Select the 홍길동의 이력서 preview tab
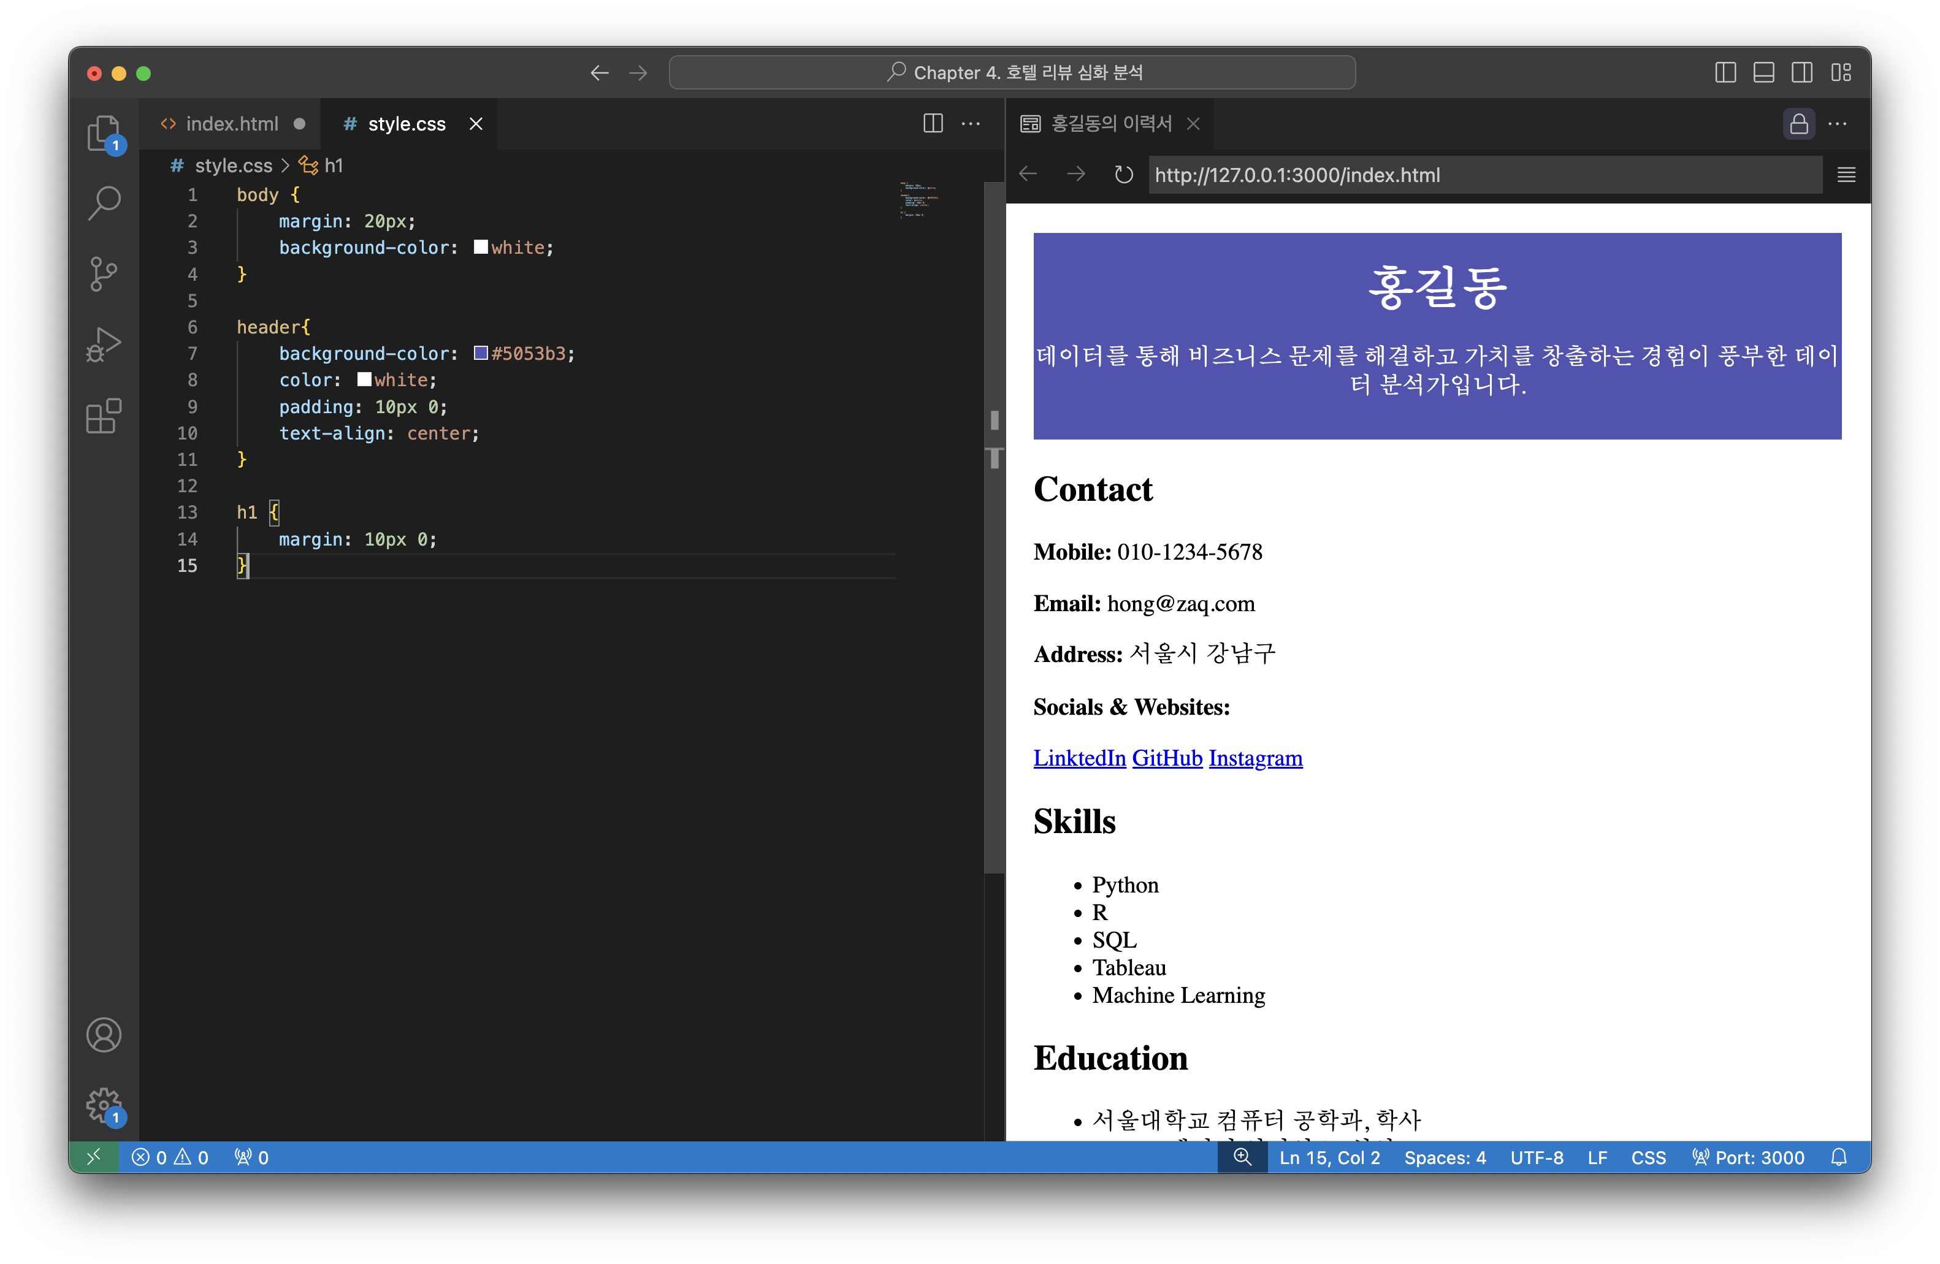Viewport: 1940px width, 1264px height. click(x=1110, y=124)
